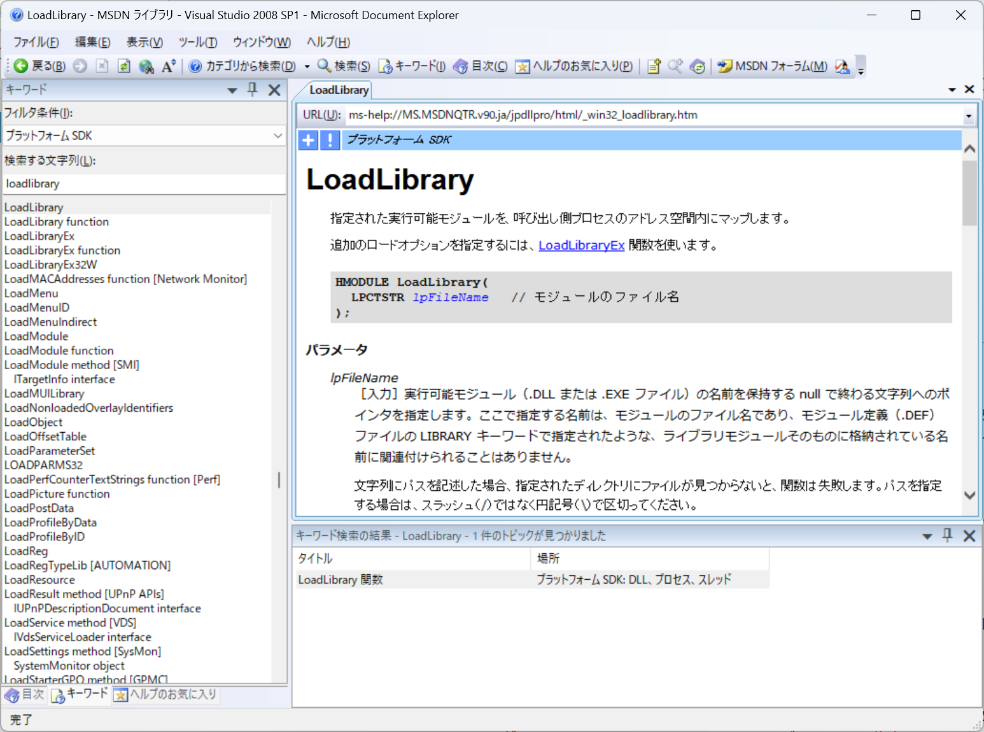Open the ツール menu
Viewport: 984px width, 732px height.
pyautogui.click(x=198, y=42)
